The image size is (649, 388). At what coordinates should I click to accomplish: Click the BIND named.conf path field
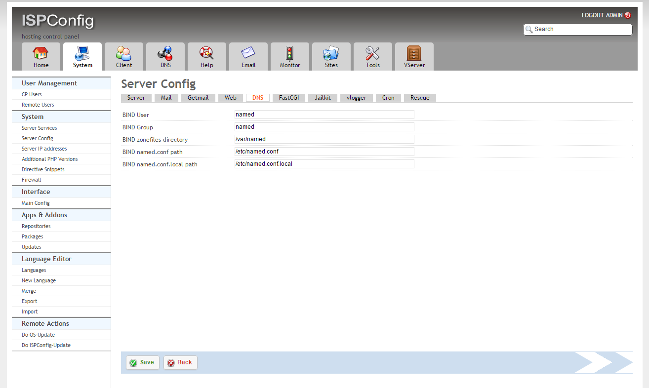point(324,152)
